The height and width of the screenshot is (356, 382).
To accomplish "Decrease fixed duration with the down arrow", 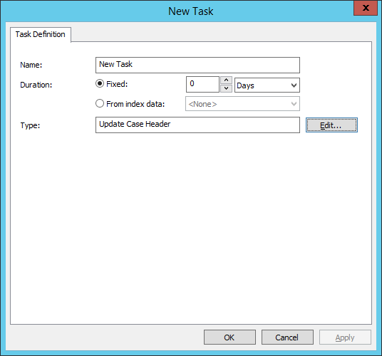I will tap(226, 88).
